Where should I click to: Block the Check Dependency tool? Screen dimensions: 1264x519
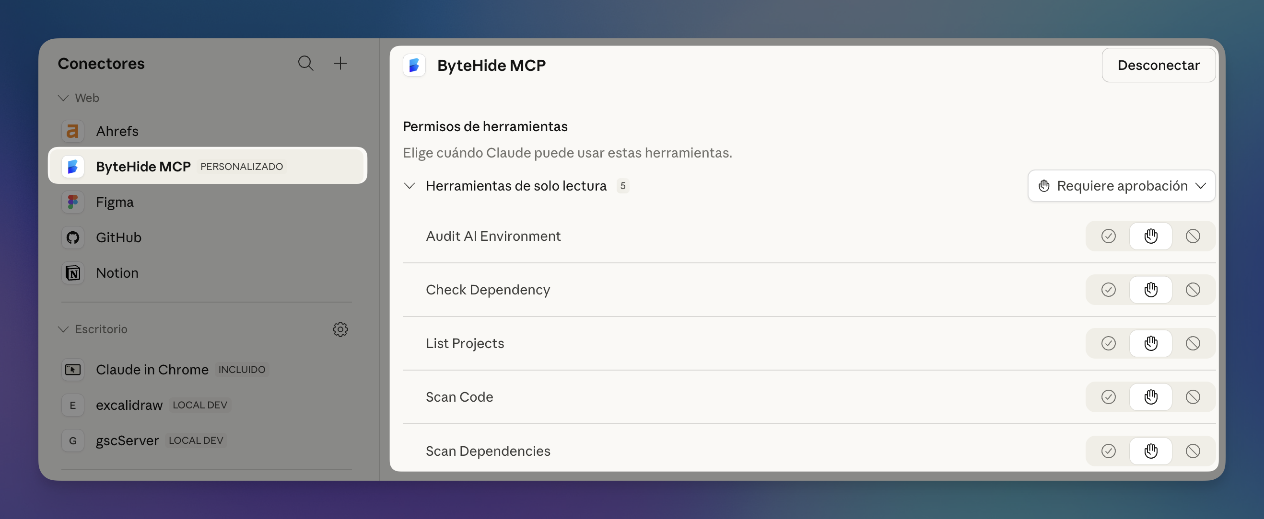1193,290
